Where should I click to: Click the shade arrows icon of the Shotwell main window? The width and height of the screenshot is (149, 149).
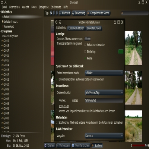(x=2, y=2)
